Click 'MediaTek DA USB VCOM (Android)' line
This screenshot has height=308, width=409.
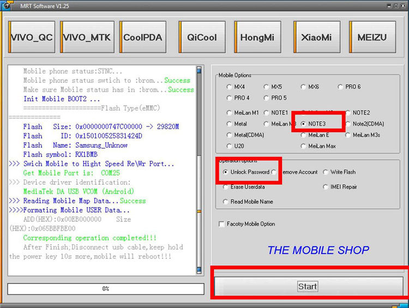(x=79, y=191)
